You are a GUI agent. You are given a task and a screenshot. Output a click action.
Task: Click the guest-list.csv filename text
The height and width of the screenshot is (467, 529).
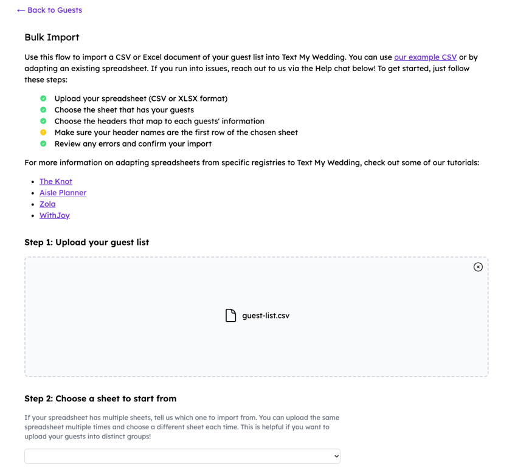coord(266,316)
